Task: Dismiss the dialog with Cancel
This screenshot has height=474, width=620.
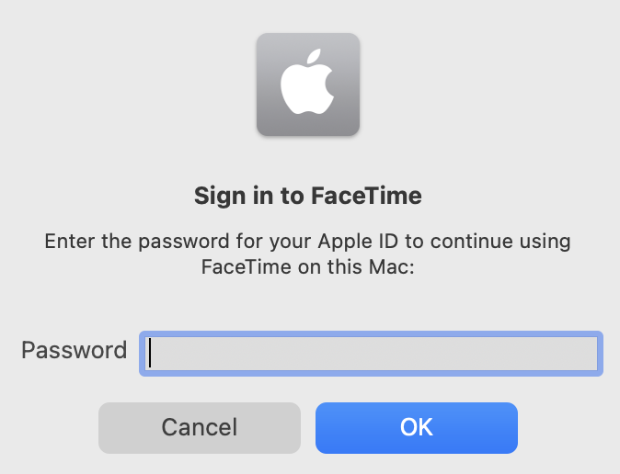Action: pos(200,427)
